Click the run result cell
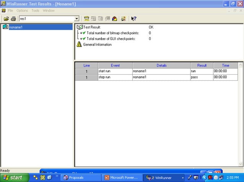The width and height of the screenshot is (244, 182). click(x=202, y=71)
